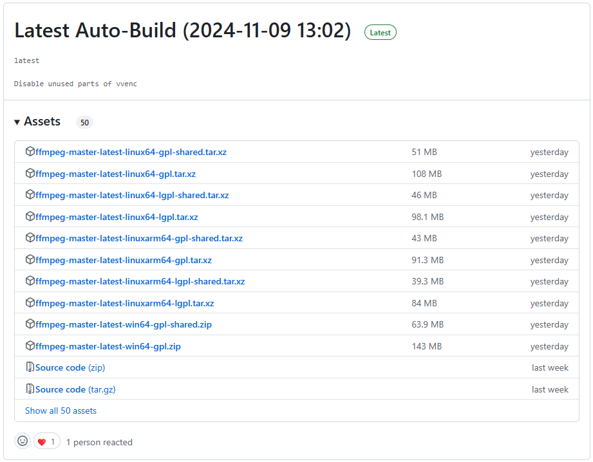Screen dimensions: 593x462
Task: Click zip file icon for Source code (zip)
Action: (30, 367)
